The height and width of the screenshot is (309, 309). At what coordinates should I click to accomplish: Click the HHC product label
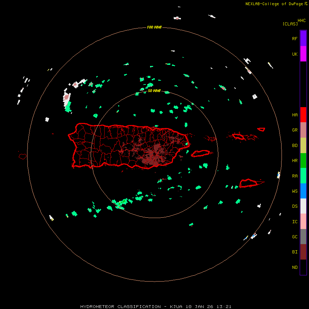301,20
